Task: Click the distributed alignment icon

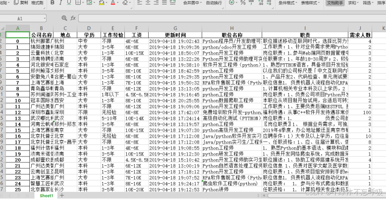Action: coord(172,2)
